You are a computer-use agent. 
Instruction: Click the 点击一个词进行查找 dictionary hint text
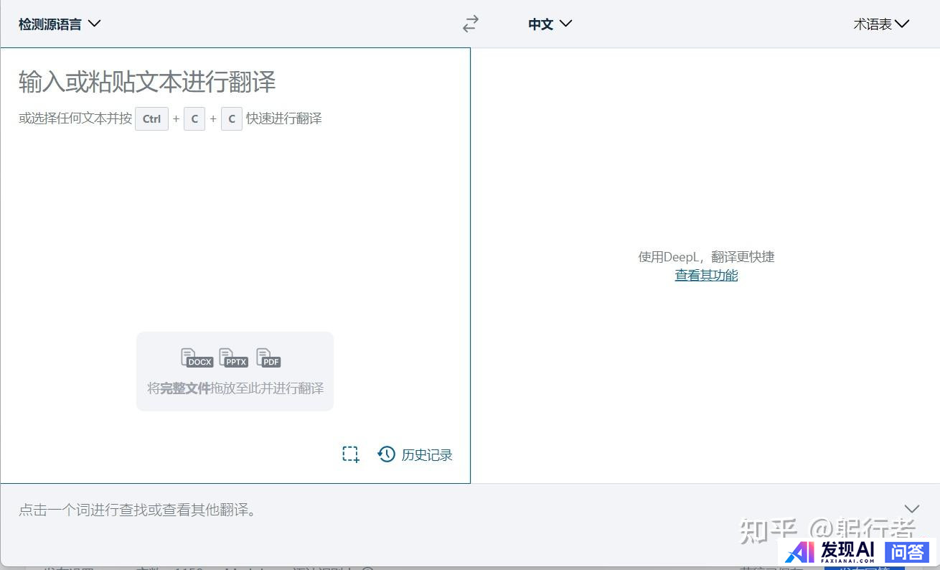pos(137,510)
